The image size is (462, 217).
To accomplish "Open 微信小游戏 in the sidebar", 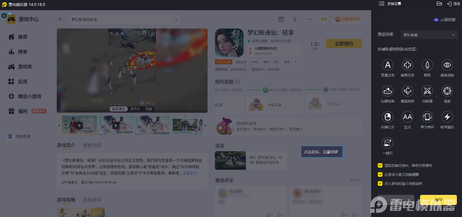I will tap(28, 97).
